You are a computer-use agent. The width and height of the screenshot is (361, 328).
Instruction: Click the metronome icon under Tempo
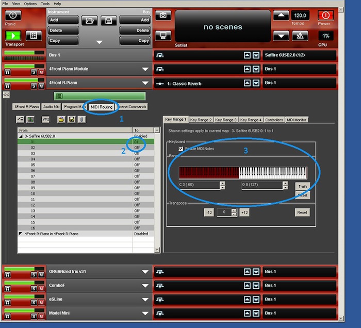point(300,36)
